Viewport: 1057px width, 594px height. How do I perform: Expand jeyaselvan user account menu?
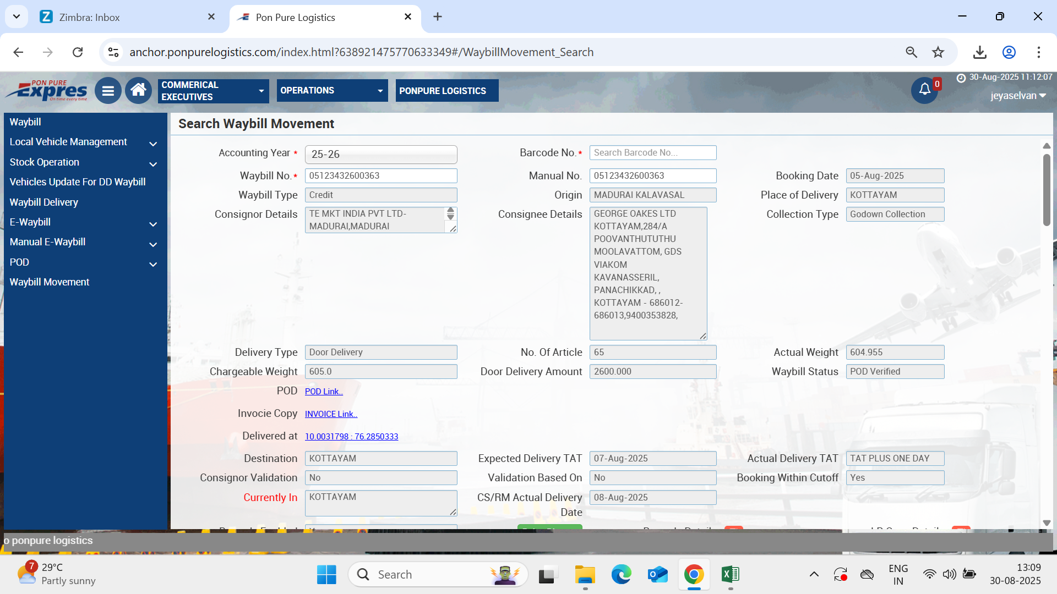[1018, 96]
